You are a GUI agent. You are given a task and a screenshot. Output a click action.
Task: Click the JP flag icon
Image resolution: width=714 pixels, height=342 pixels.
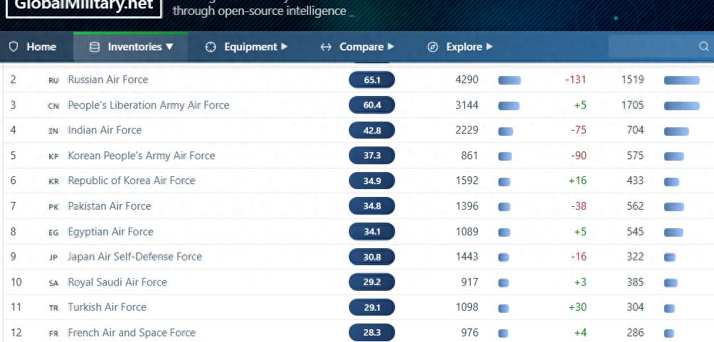[x=53, y=257]
